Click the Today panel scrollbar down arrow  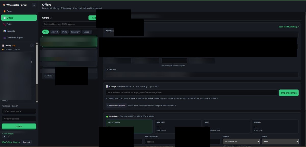[x=37, y=102]
